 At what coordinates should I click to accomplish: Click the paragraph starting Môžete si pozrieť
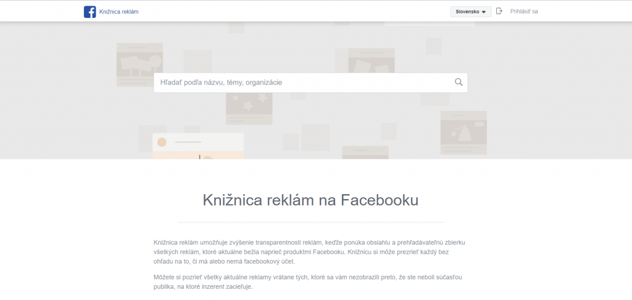(307, 282)
